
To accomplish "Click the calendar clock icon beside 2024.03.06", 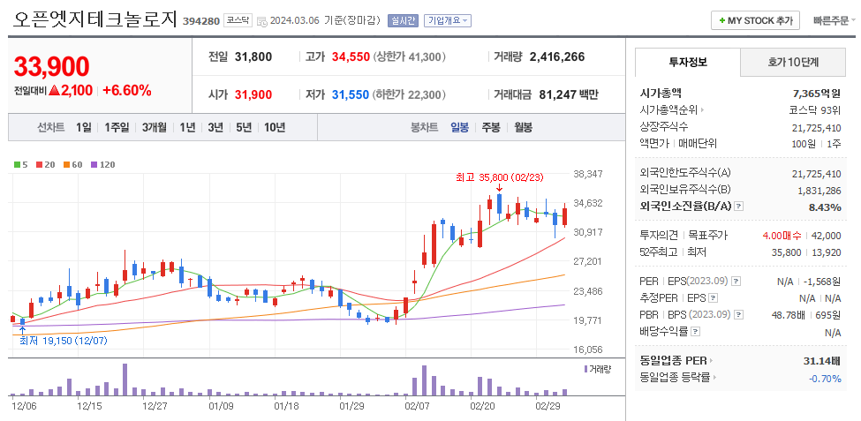I will tap(262, 21).
